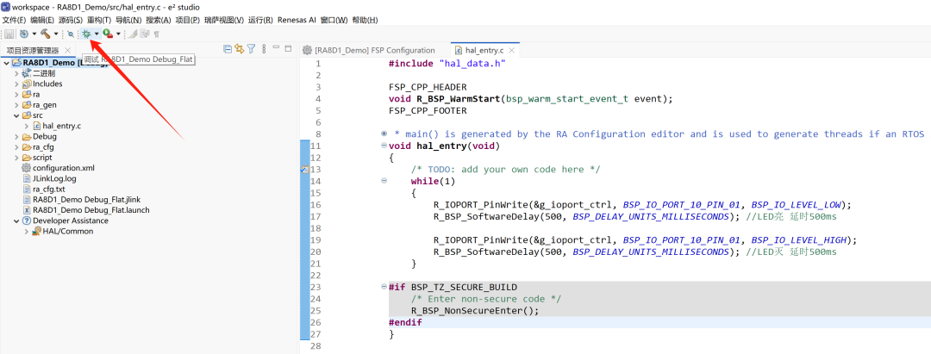Collapse the #if BSP_TZ_SECURE_BUILD fold
This screenshot has width=931, height=354.
click(384, 287)
